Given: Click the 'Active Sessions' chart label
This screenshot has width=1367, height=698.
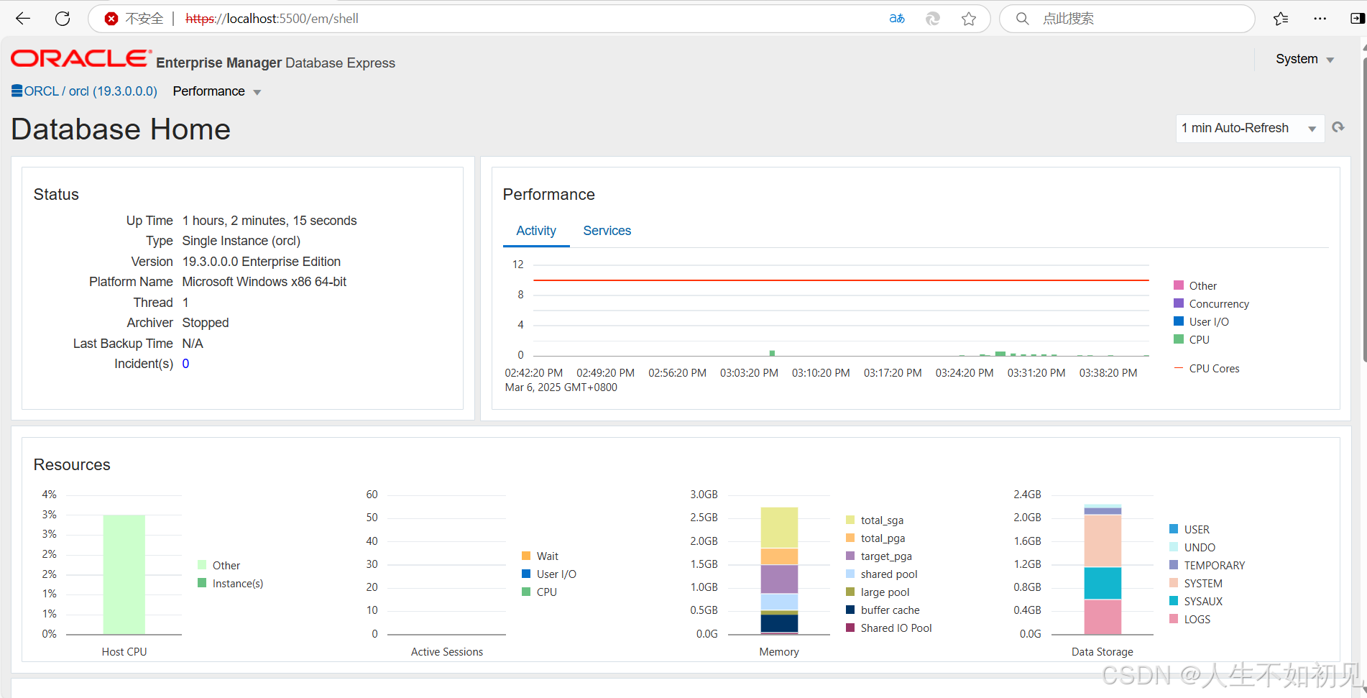Looking at the screenshot, I should pyautogui.click(x=447, y=652).
